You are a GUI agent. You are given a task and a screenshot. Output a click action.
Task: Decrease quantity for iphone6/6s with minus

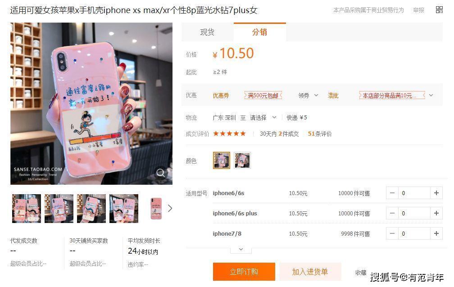click(x=392, y=193)
